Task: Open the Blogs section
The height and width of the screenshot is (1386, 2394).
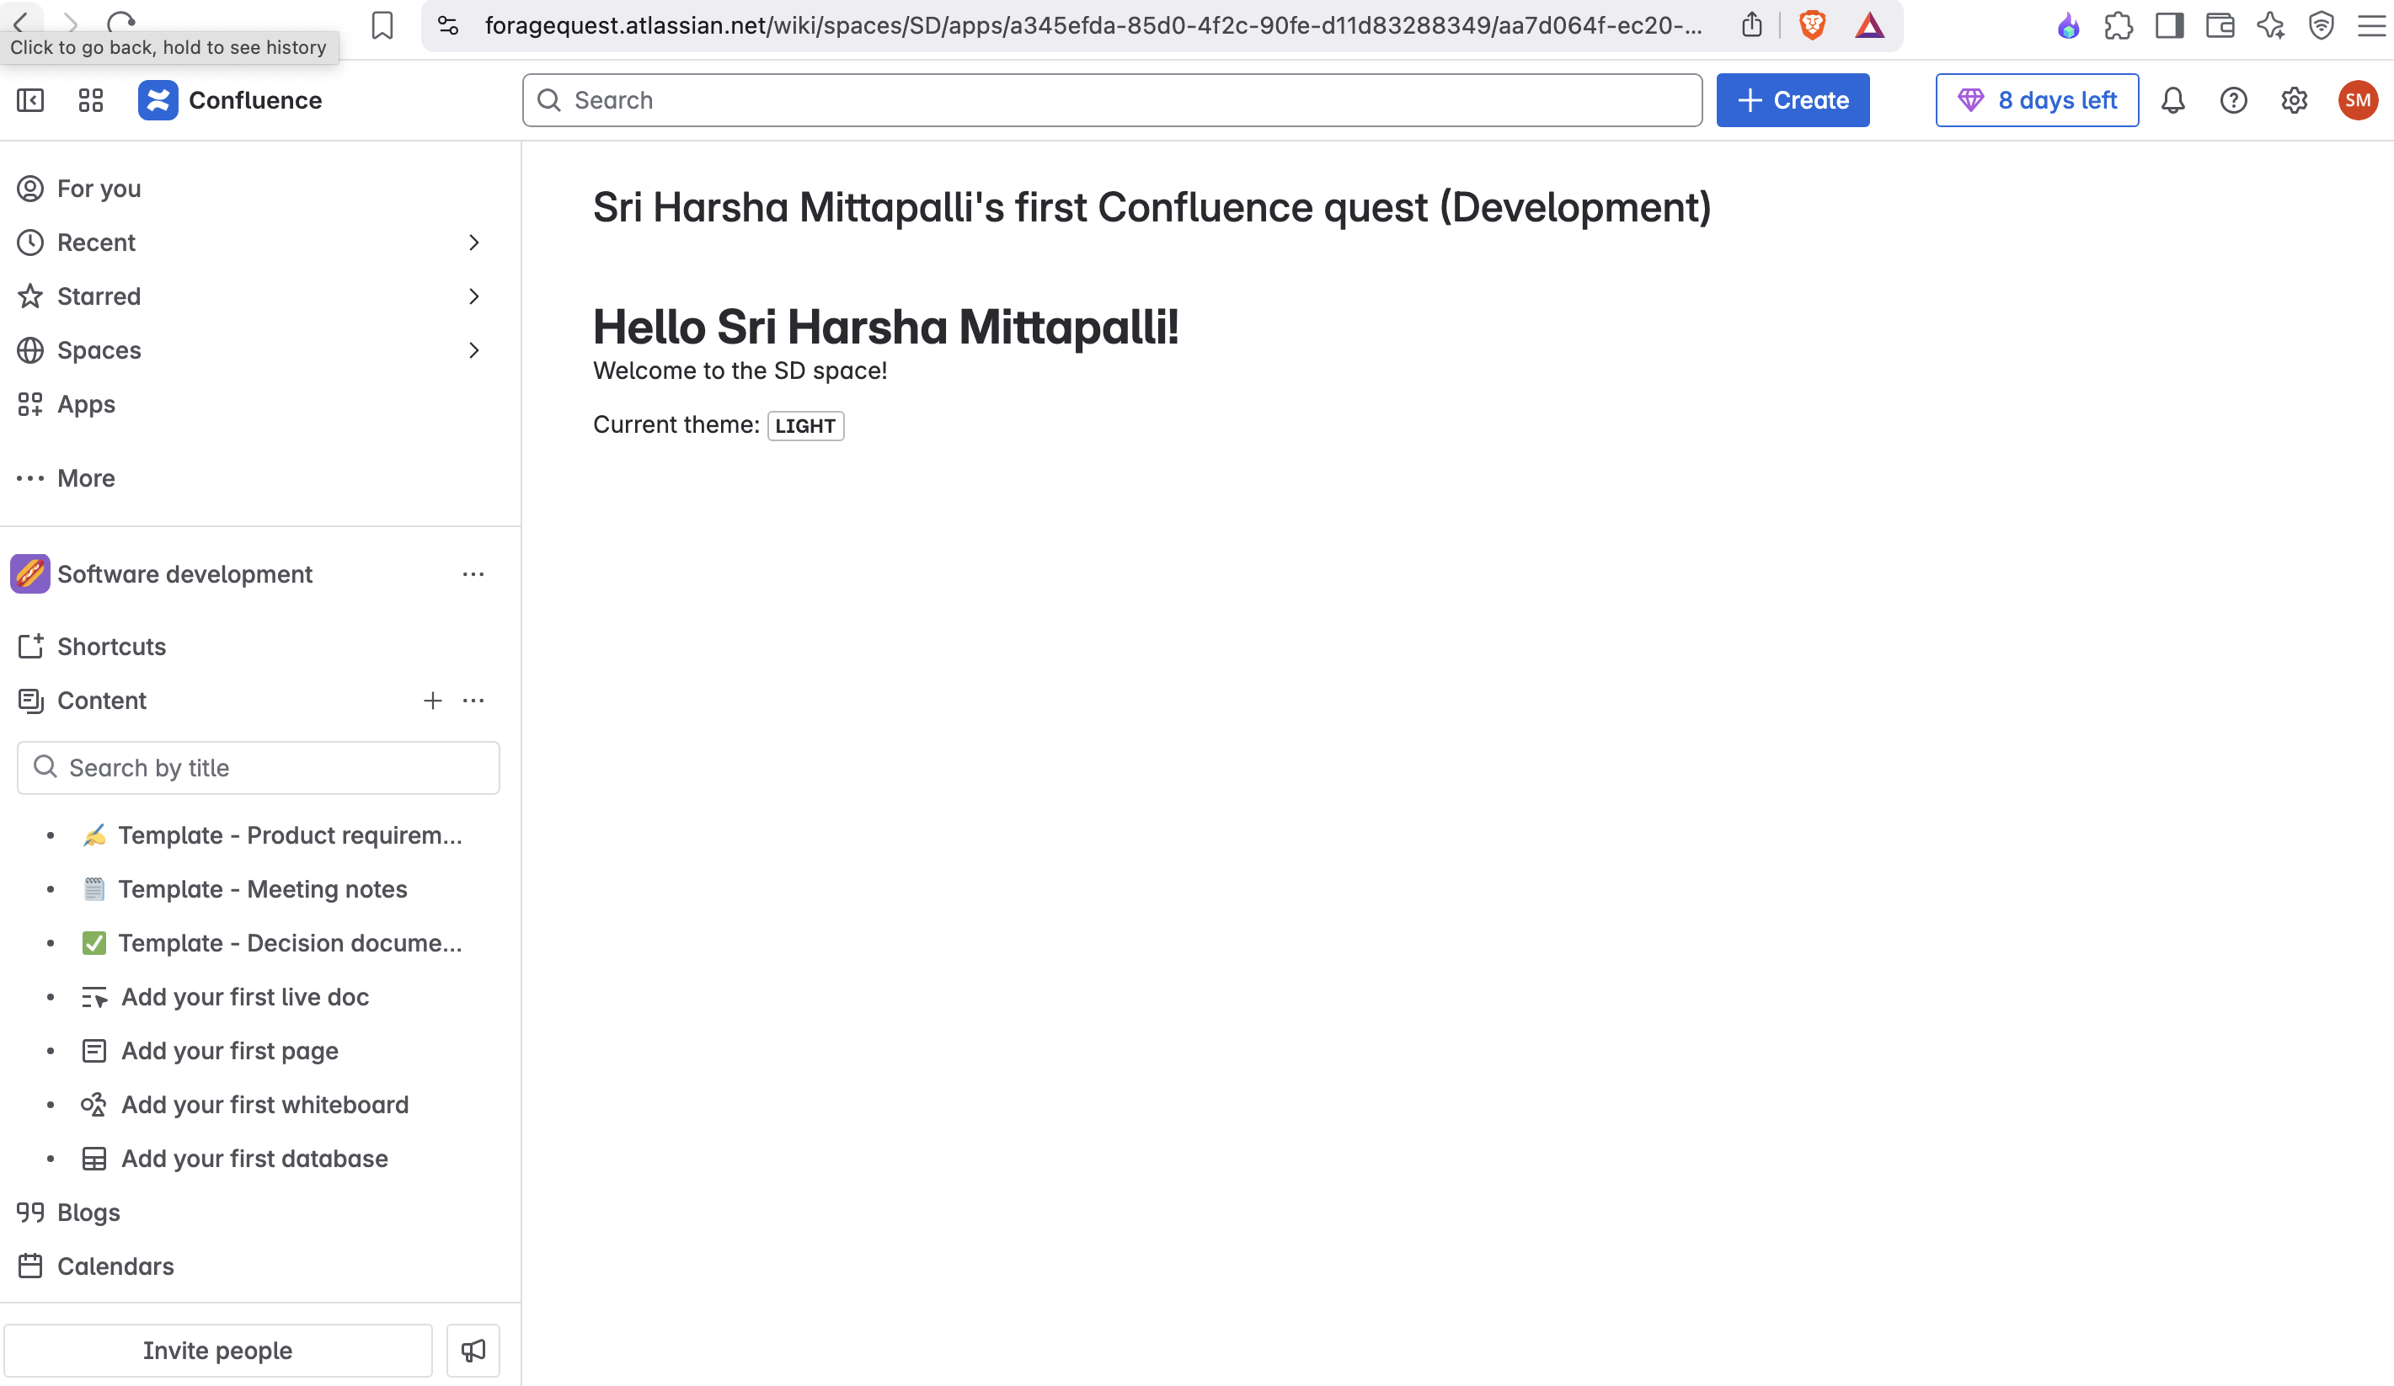Action: click(88, 1213)
